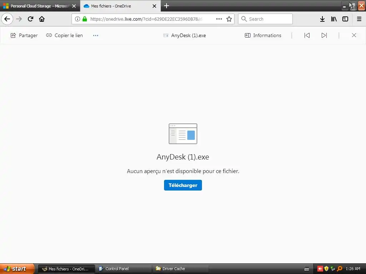Click the large AnyDesk (1).exe file name heading
This screenshot has width=366, height=274.
(183, 157)
